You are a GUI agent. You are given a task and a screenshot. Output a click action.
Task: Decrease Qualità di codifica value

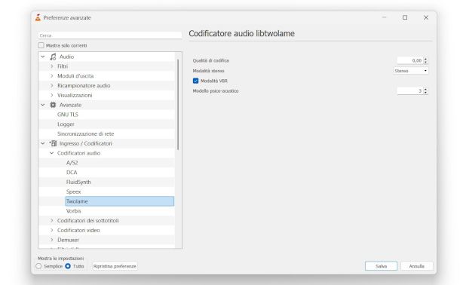[x=425, y=62]
